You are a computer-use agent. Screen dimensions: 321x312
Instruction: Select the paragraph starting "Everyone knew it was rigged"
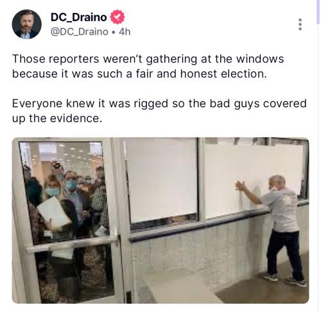pos(159,111)
